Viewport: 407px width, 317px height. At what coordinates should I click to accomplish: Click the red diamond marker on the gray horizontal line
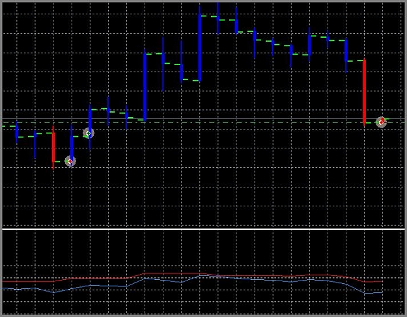coord(382,122)
